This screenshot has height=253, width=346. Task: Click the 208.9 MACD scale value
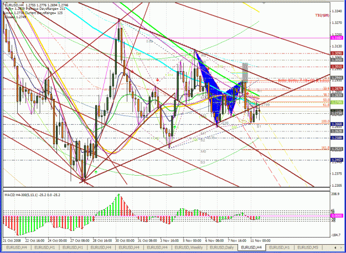click(336, 193)
